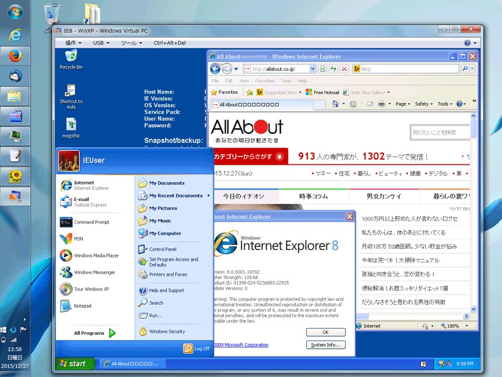The image size is (502, 377).
Task: Open the 操作 menu dropdown
Action: pos(73,43)
